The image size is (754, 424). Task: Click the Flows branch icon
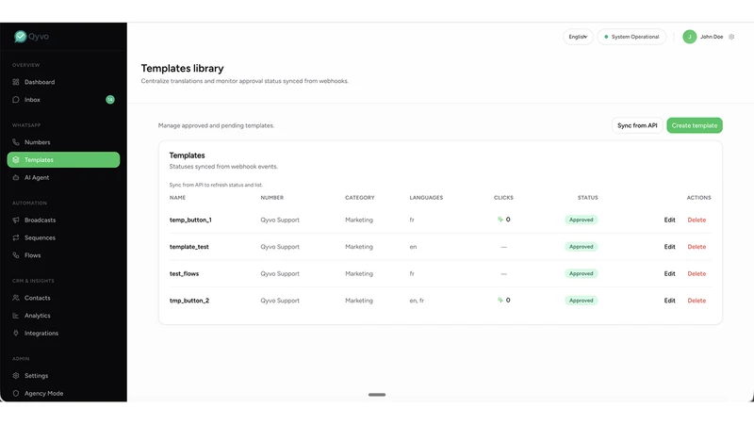point(16,255)
